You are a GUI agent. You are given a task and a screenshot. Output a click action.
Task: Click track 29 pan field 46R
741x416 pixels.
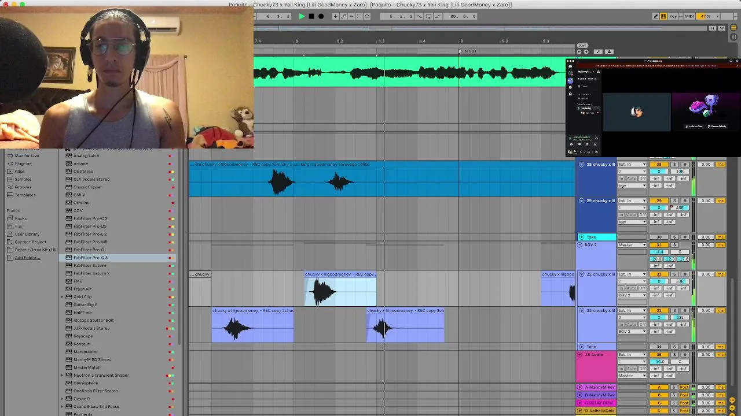click(x=680, y=207)
